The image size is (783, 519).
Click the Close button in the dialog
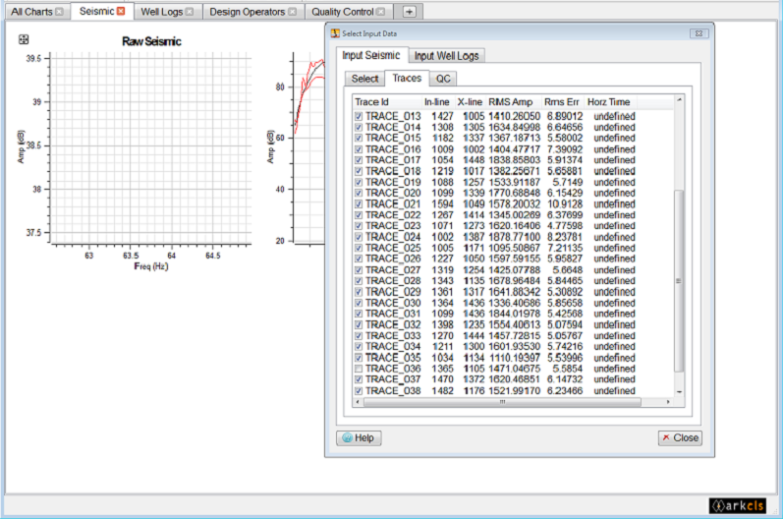click(x=680, y=438)
